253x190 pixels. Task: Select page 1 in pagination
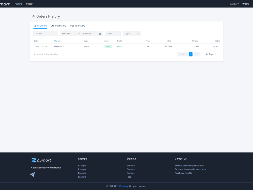click(191, 54)
